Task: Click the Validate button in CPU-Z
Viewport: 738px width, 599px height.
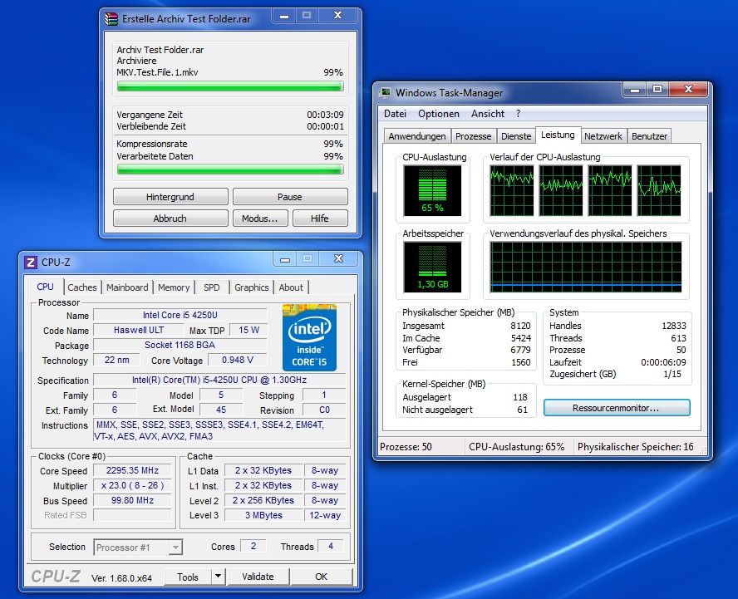Action: click(258, 577)
